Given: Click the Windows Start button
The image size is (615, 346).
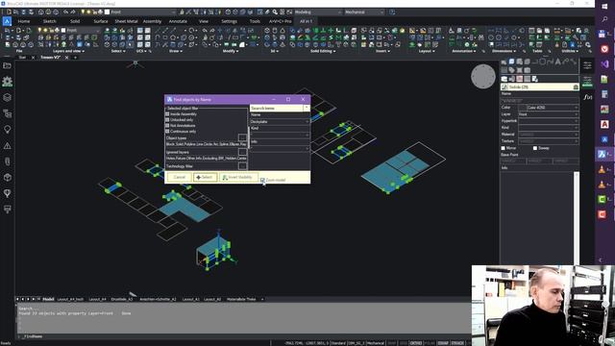Looking at the screenshot, I should (x=604, y=7).
